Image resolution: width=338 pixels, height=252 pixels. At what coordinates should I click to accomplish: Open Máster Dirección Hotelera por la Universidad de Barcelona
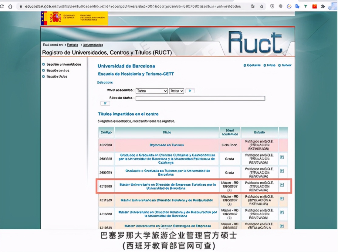(167, 214)
